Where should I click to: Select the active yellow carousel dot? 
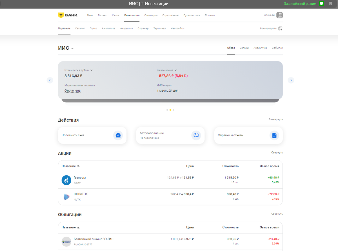click(170, 110)
